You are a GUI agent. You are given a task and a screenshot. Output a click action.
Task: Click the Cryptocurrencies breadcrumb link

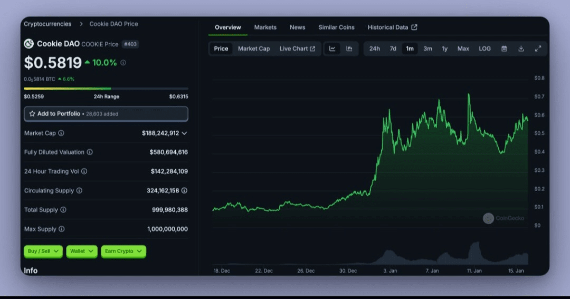coord(47,24)
